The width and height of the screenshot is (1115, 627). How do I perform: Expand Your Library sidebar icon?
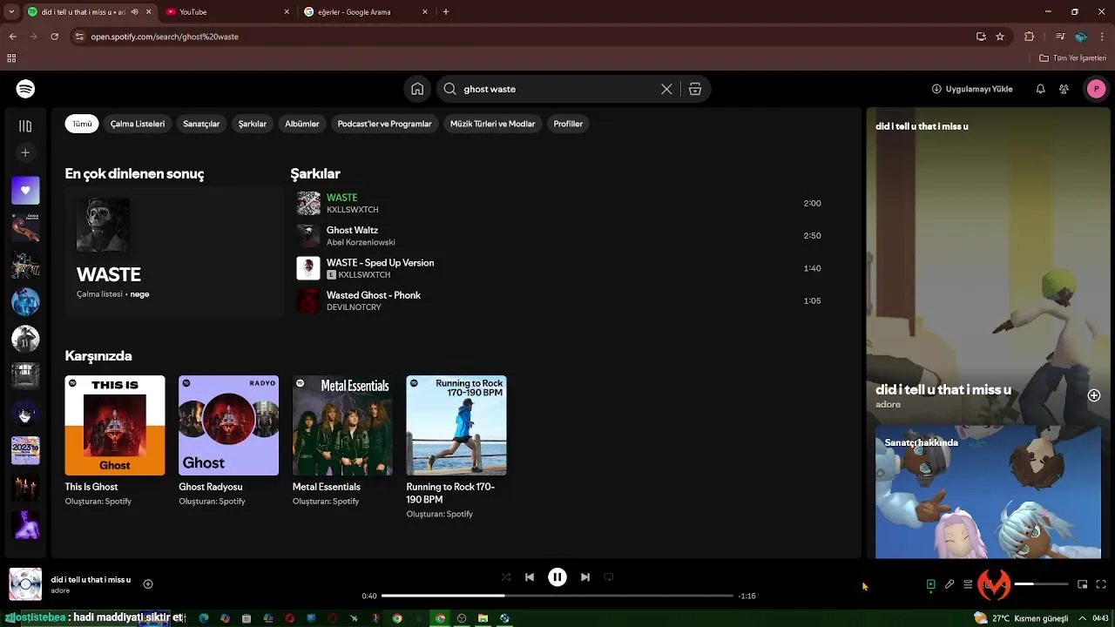point(25,126)
